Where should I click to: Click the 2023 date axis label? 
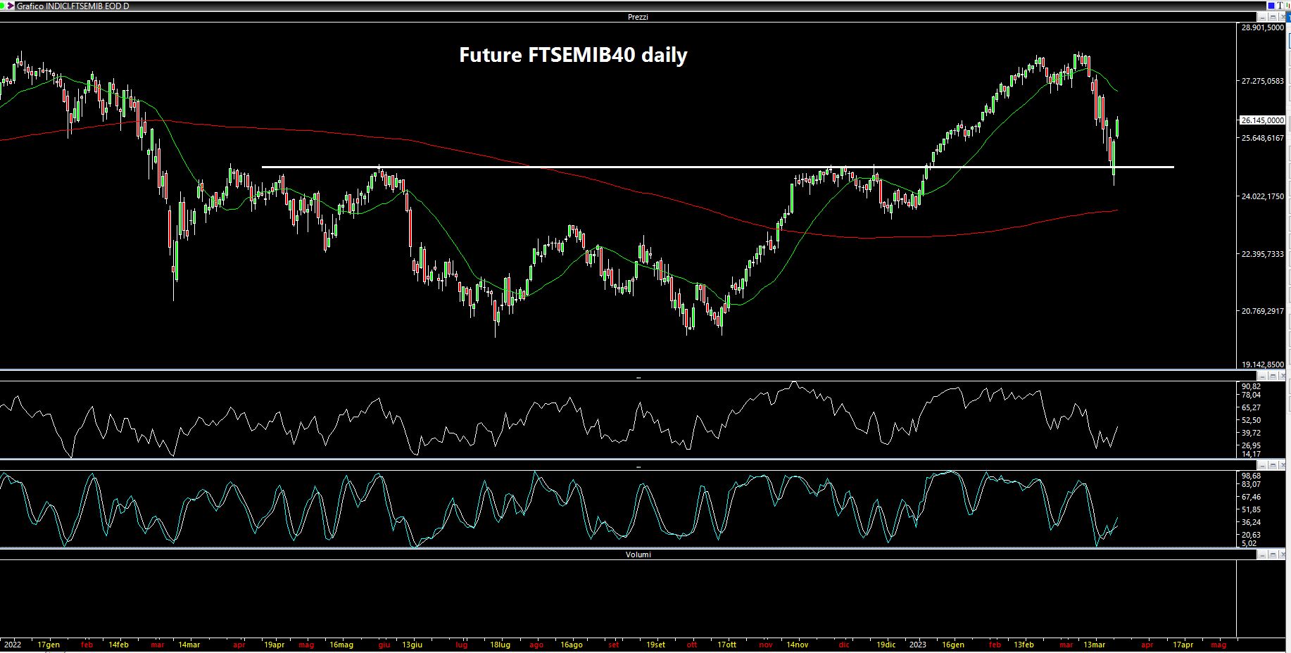(x=917, y=645)
